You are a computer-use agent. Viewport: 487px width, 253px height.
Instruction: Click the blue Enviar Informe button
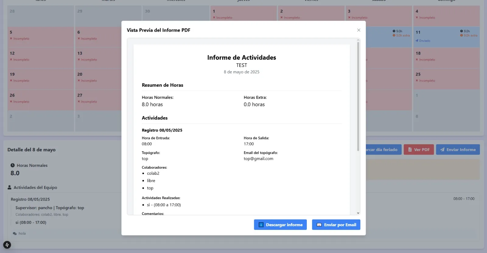(458, 149)
